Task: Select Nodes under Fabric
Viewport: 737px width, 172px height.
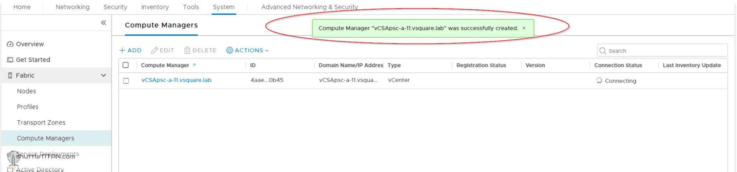Action: pyautogui.click(x=27, y=91)
